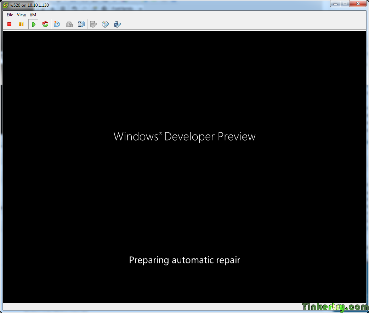Suspend the VM with the pause icon
Viewport: 369px width, 313px height.
21,24
